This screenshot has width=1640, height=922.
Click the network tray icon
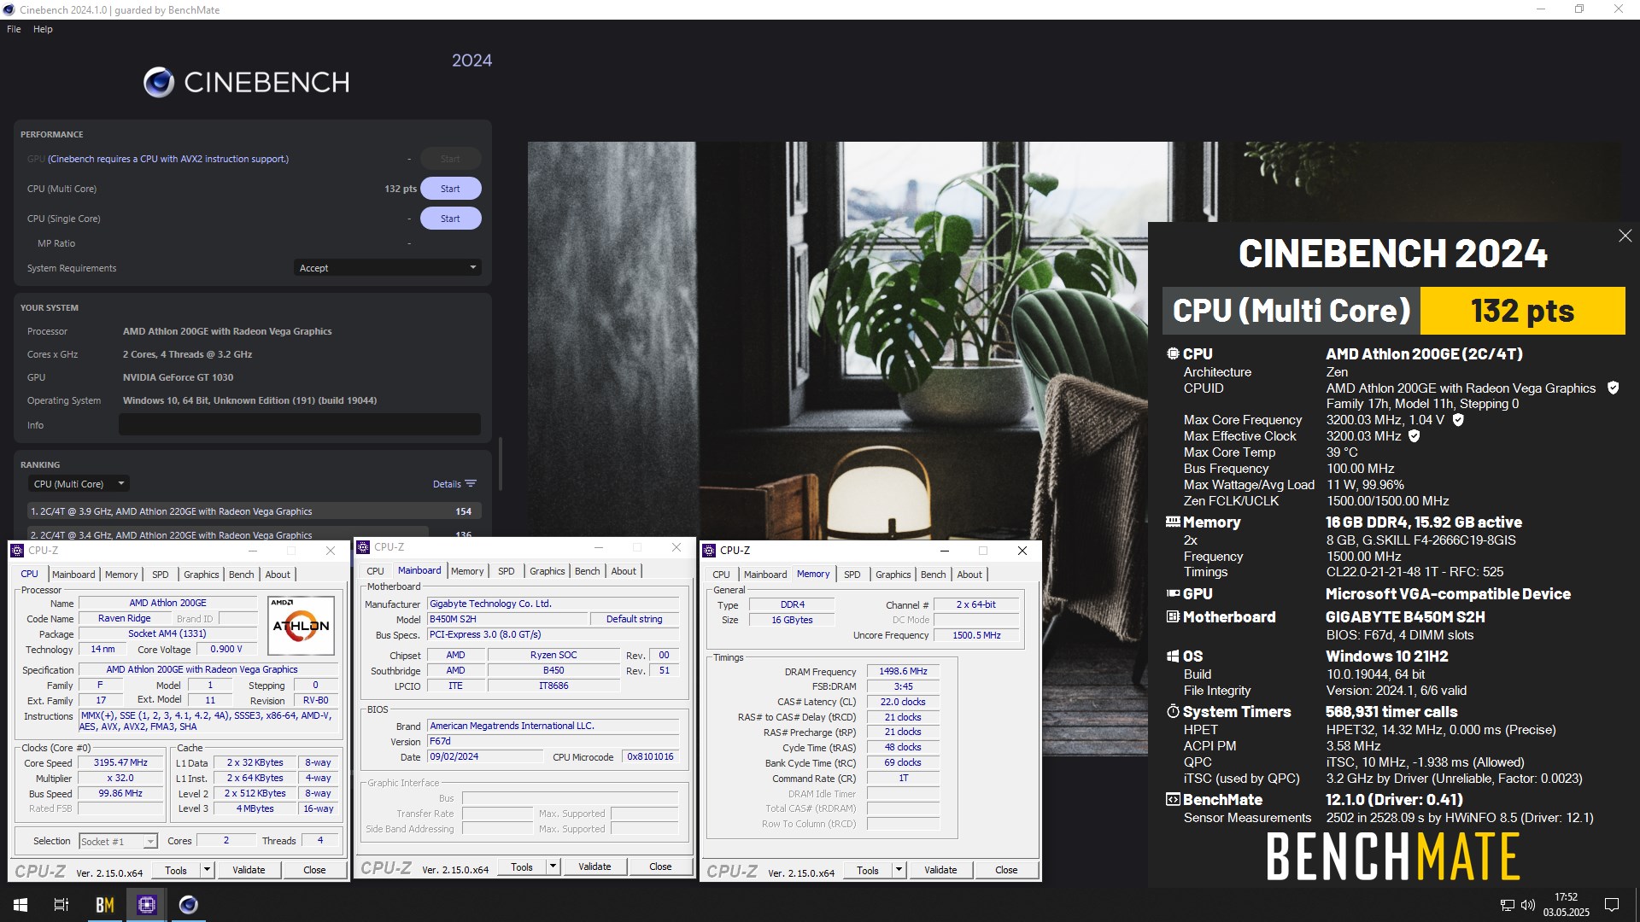click(x=1508, y=905)
